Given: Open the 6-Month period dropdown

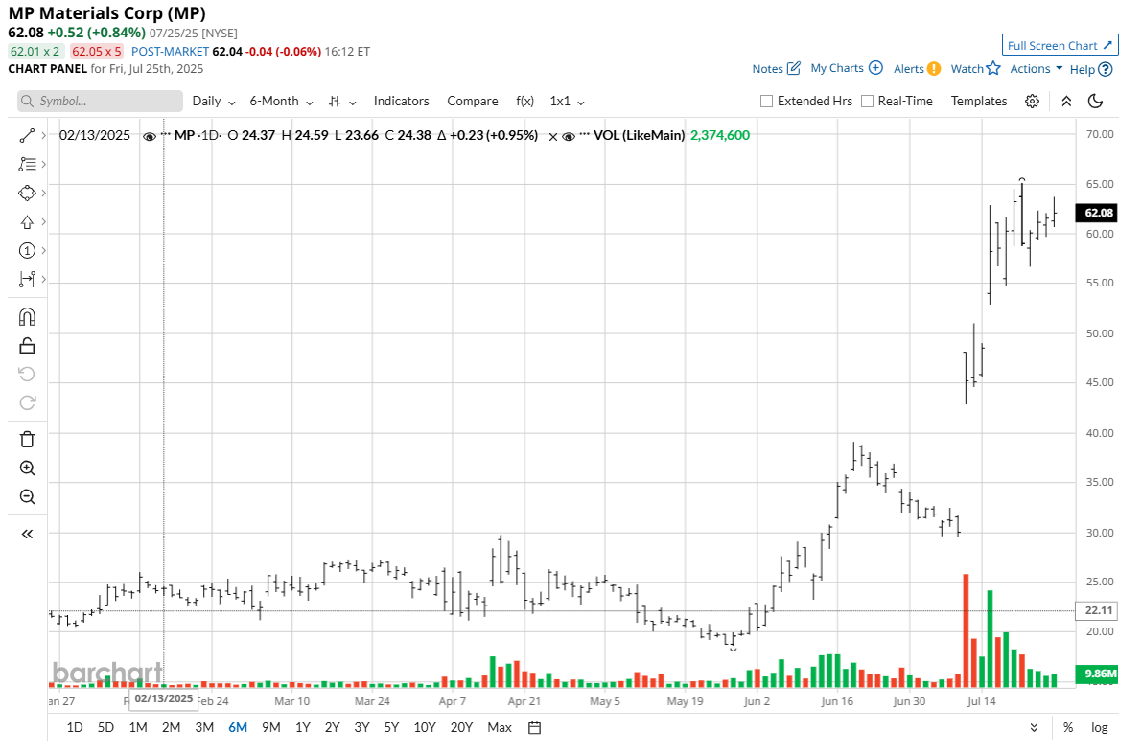Looking at the screenshot, I should tap(281, 102).
